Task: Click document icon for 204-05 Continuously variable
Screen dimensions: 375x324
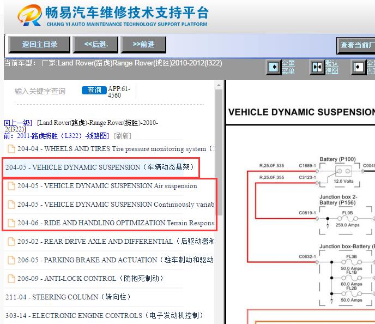Action: click(x=11, y=205)
